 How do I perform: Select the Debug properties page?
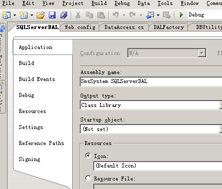point(43,95)
